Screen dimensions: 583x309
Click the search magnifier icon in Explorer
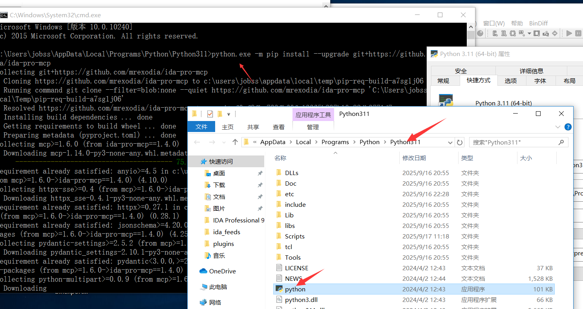click(x=561, y=142)
